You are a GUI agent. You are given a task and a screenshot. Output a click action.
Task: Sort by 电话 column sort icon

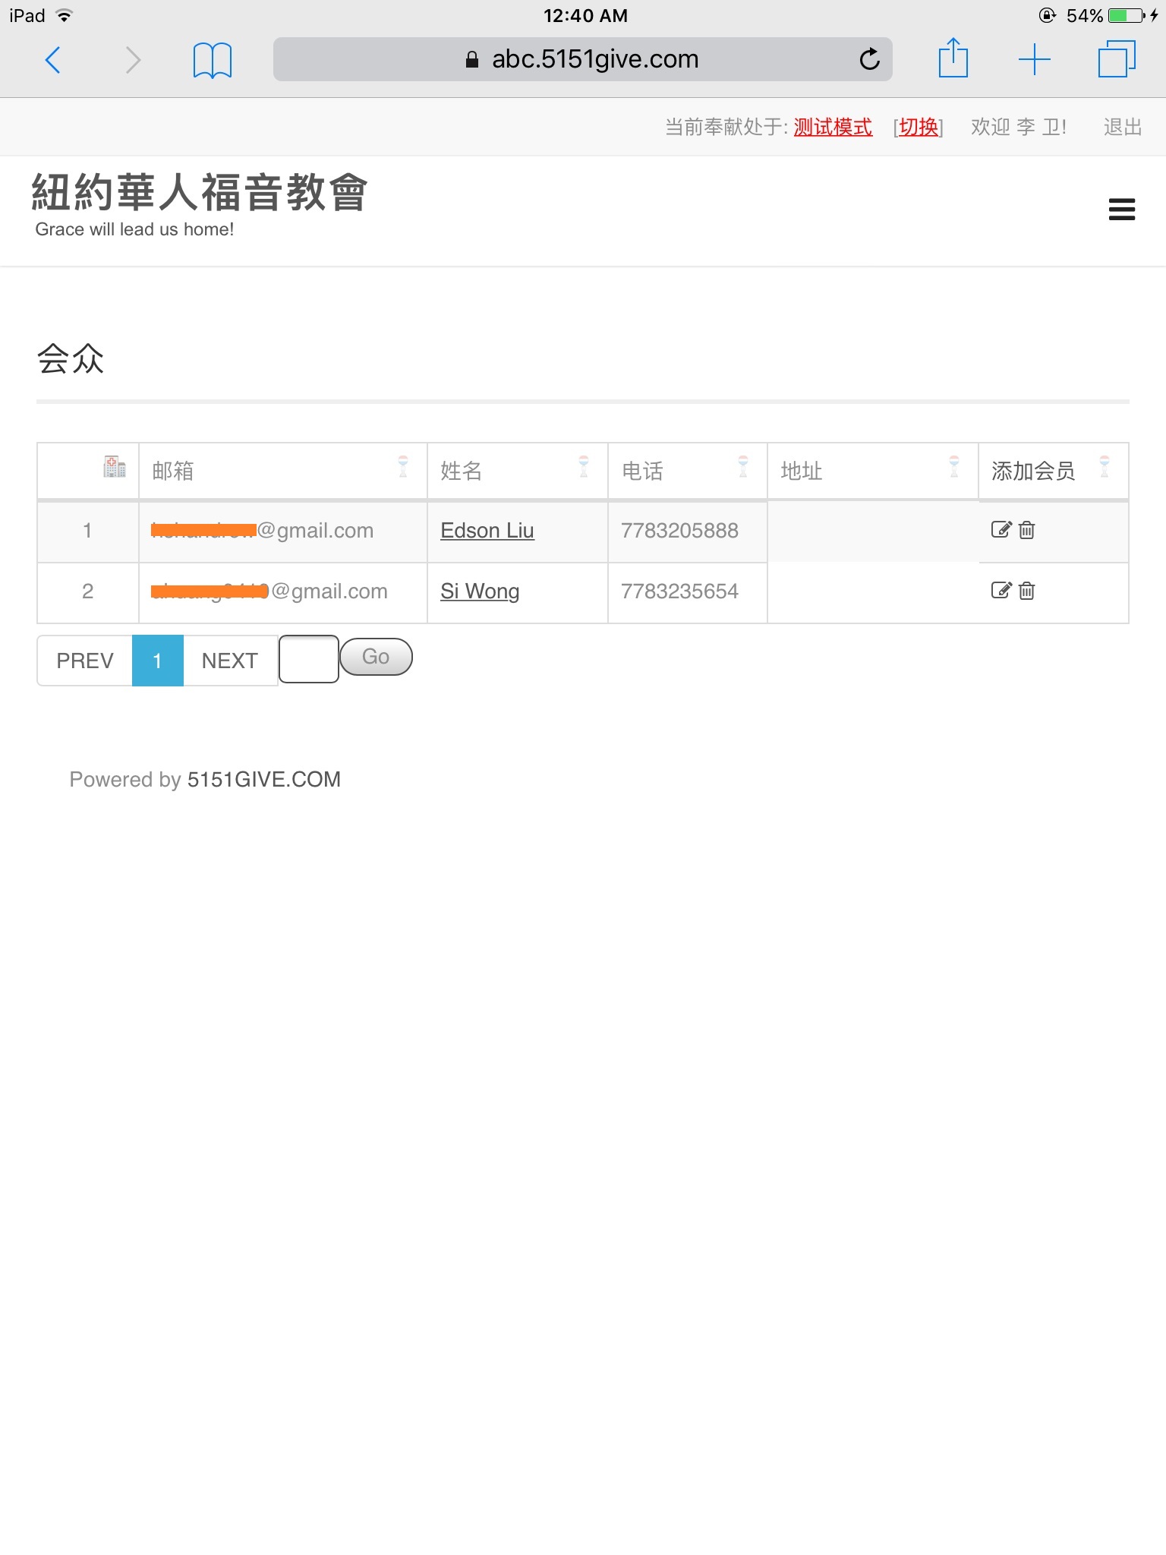(743, 466)
